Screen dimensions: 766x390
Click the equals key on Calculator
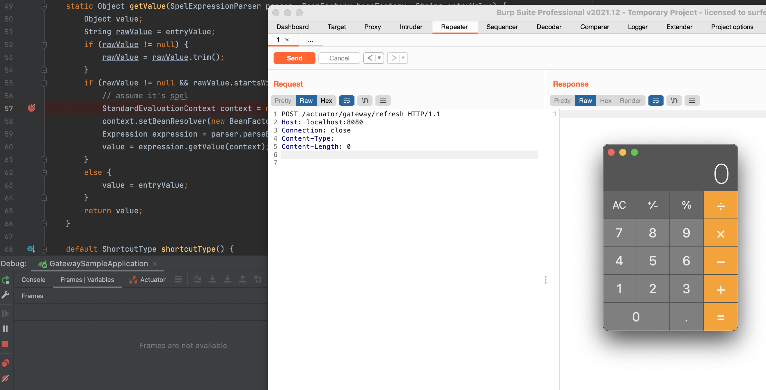click(x=721, y=317)
